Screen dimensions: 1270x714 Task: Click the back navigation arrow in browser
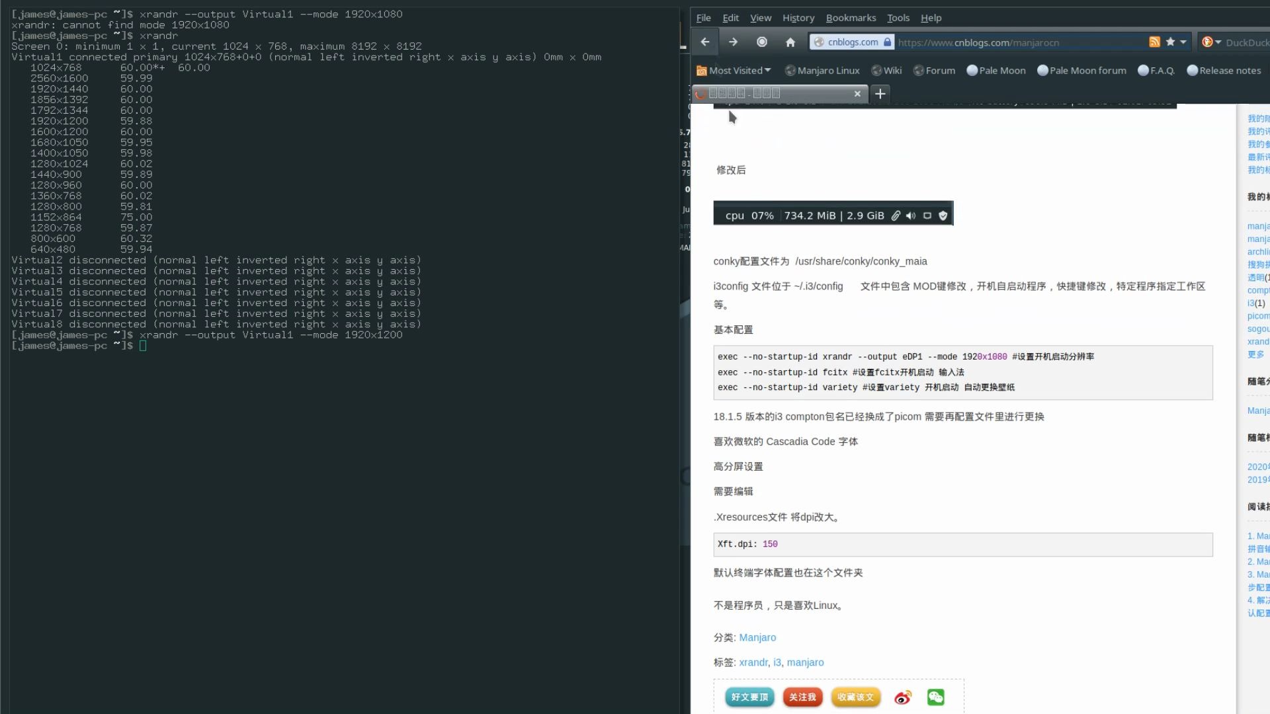(704, 42)
